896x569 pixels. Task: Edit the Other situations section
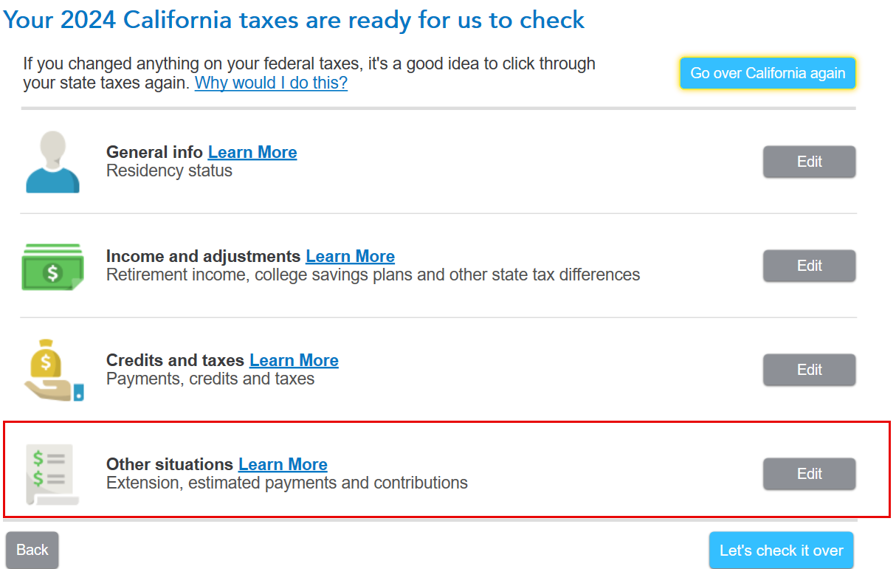(809, 474)
